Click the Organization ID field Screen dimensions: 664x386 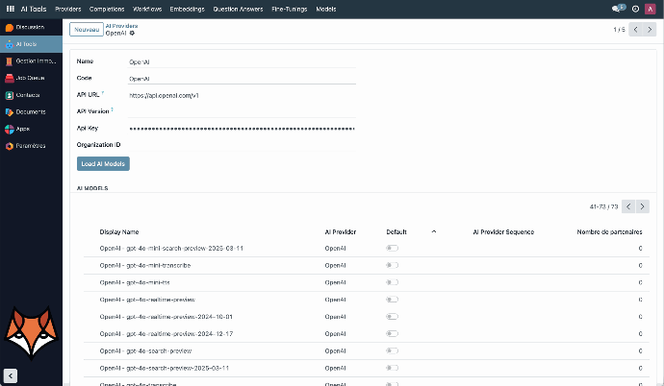pyautogui.click(x=243, y=145)
